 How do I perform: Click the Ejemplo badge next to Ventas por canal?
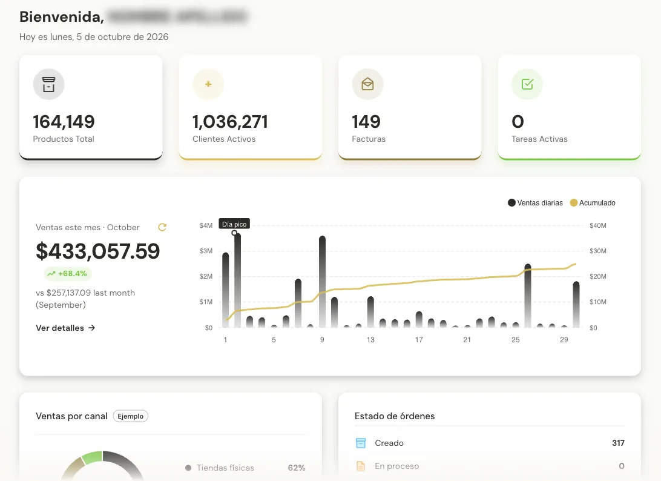131,416
